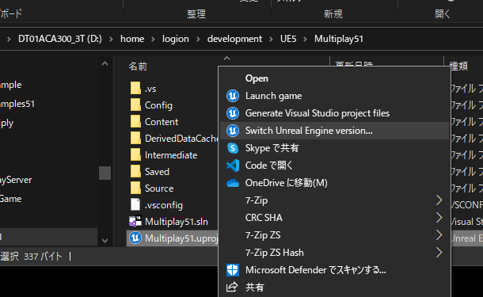Open dropdown chevron after UE5 in address bar
The image size is (483, 297).
tap(306, 39)
